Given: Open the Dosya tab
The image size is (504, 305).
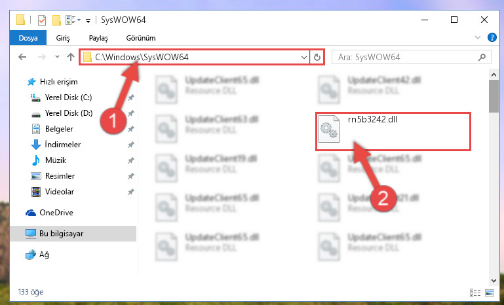Looking at the screenshot, I should (x=28, y=38).
